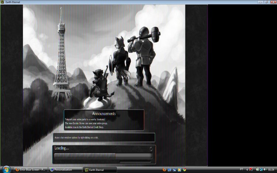Click the loading spinner icon
Image resolution: width=277 pixels, height=173 pixels.
[151, 149]
